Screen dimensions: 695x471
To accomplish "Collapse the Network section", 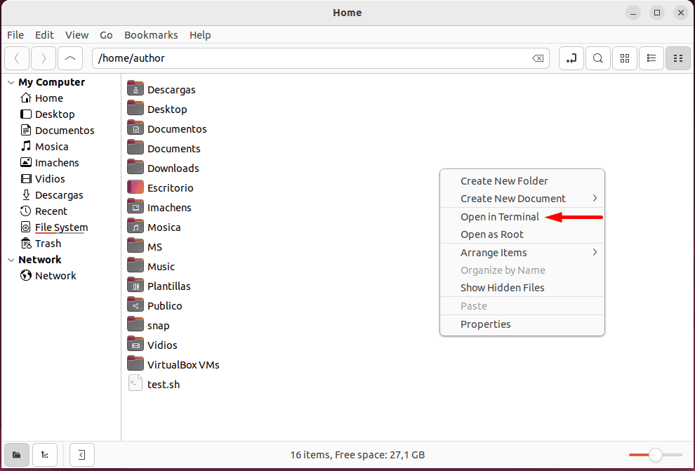I will (x=11, y=260).
